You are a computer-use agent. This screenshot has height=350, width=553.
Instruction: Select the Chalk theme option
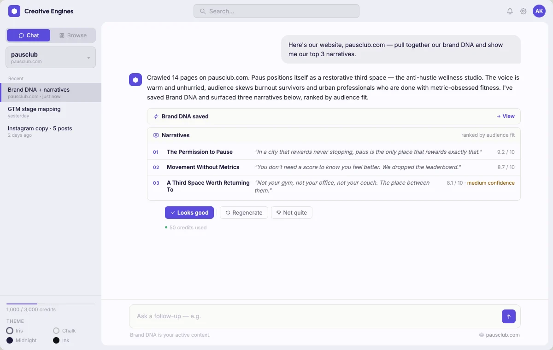click(x=65, y=331)
